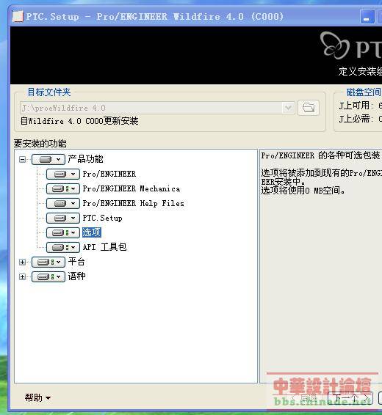Click the 下一个 button

(350, 398)
